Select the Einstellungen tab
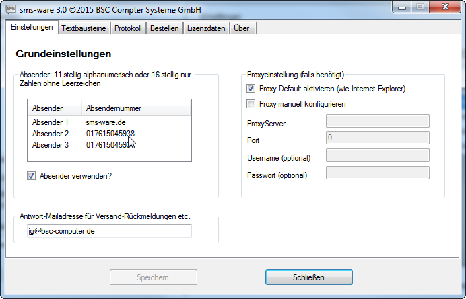The height and width of the screenshot is (299, 466). (32, 27)
